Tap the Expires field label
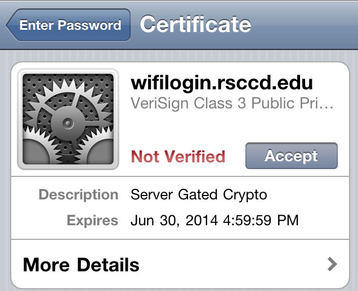 coord(92,220)
